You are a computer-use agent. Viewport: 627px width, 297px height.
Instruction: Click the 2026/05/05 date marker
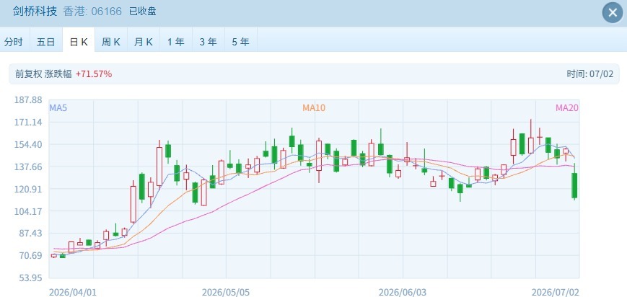(226, 292)
